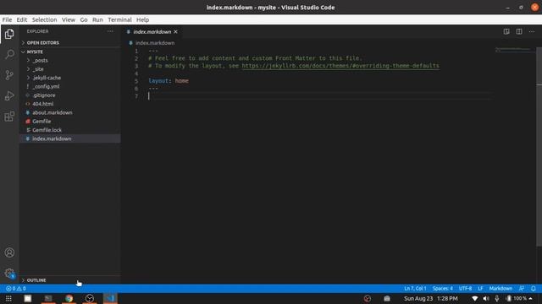The image size is (542, 304).
Task: Open the Manage gear icon
Action: coord(9,274)
